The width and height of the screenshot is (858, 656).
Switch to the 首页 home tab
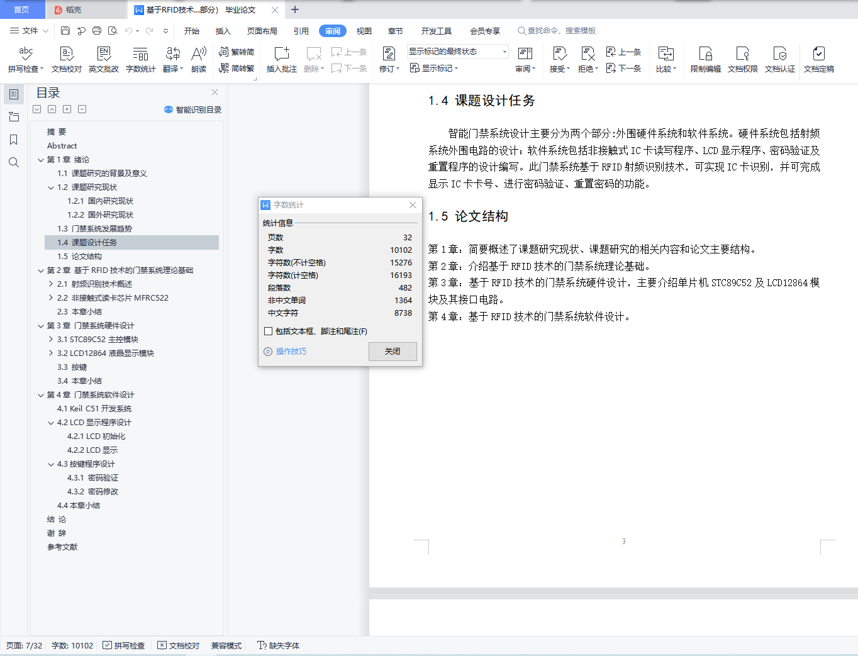point(22,9)
